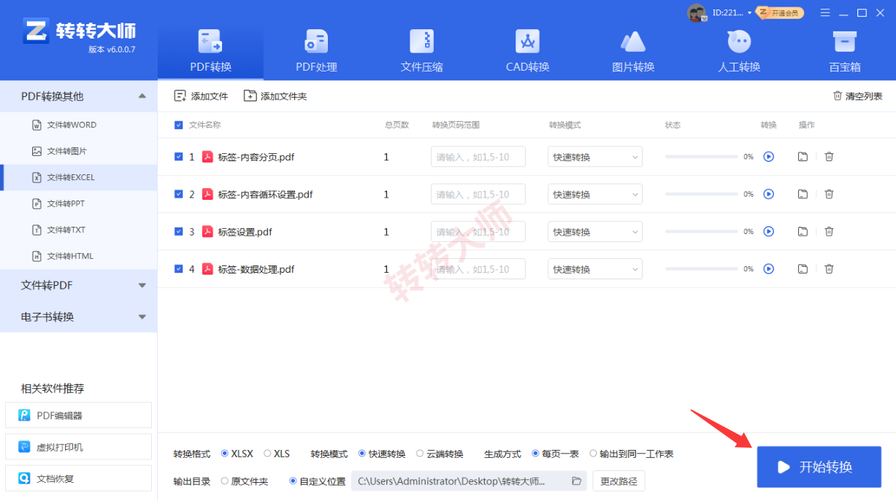The image size is (896, 501).
Task: Select the XLSX format radio button
Action: click(x=224, y=454)
